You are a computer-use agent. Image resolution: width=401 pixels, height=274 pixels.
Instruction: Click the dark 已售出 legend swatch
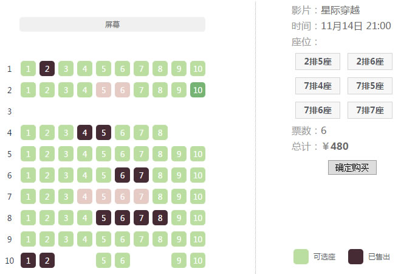(355, 256)
